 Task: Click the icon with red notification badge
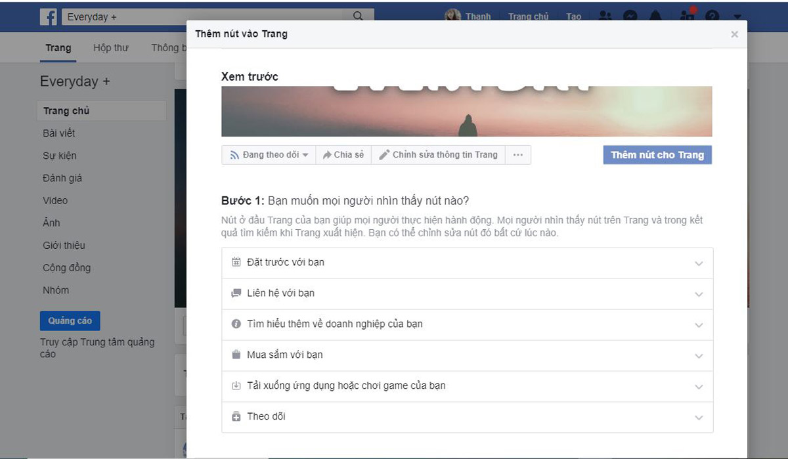687,16
